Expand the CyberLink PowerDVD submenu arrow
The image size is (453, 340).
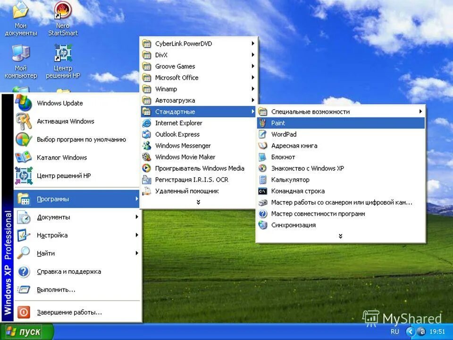pyautogui.click(x=253, y=43)
